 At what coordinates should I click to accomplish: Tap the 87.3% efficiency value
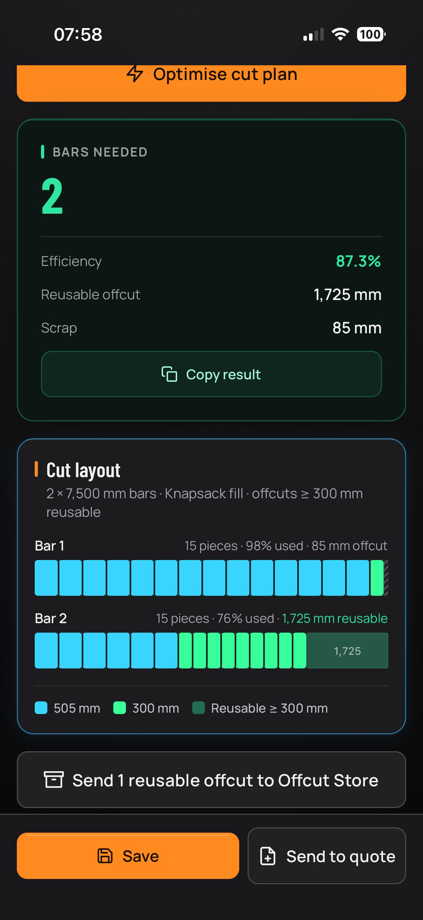358,261
